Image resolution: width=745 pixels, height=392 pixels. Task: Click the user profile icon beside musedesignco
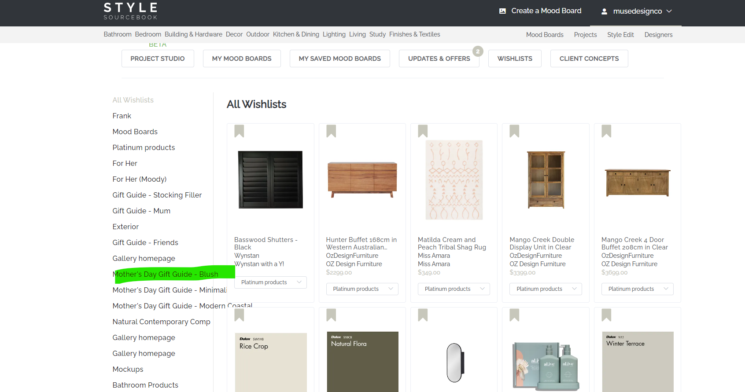[x=605, y=11]
